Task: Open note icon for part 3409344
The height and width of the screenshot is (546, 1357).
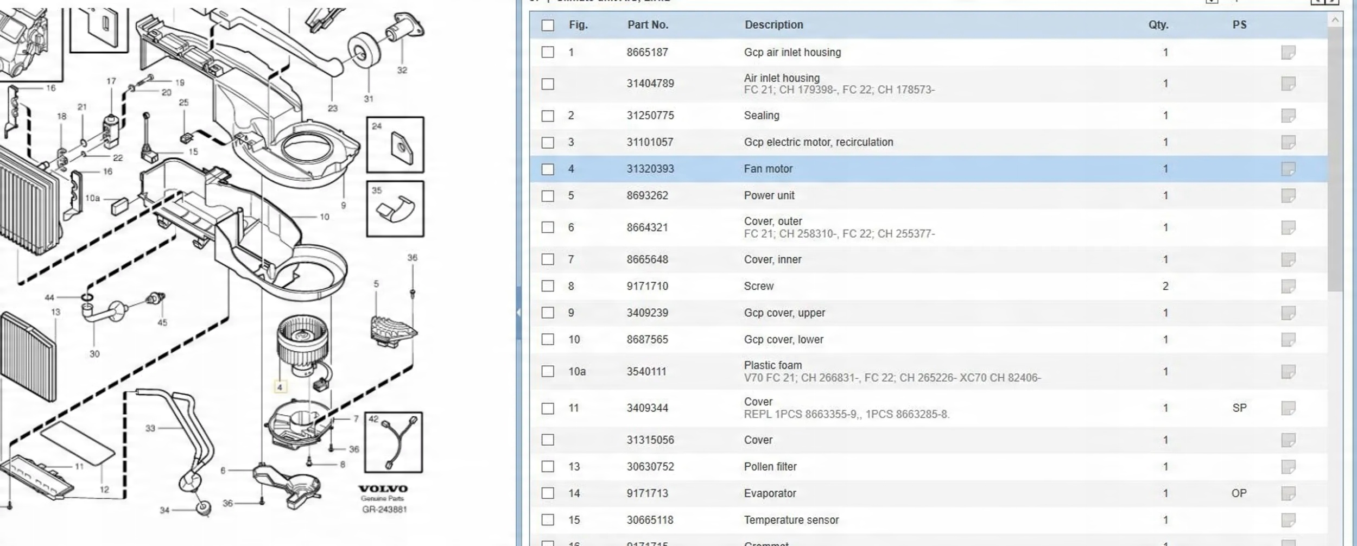Action: point(1288,408)
